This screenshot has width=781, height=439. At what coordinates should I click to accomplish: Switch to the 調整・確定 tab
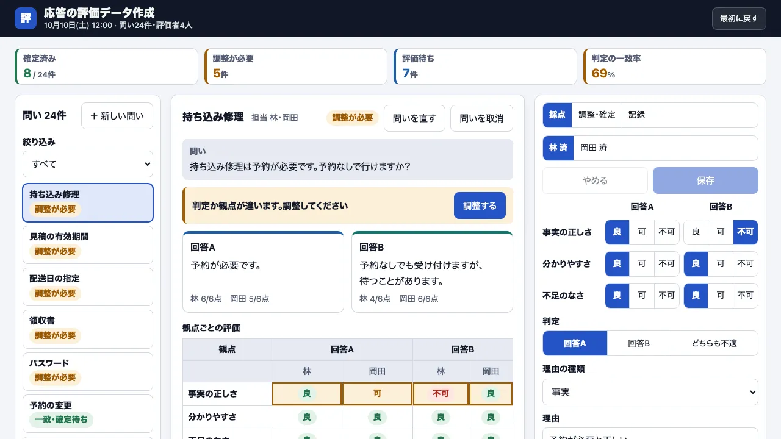coord(597,115)
